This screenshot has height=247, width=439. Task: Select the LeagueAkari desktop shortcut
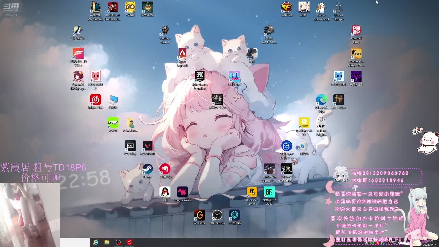[x=182, y=194]
